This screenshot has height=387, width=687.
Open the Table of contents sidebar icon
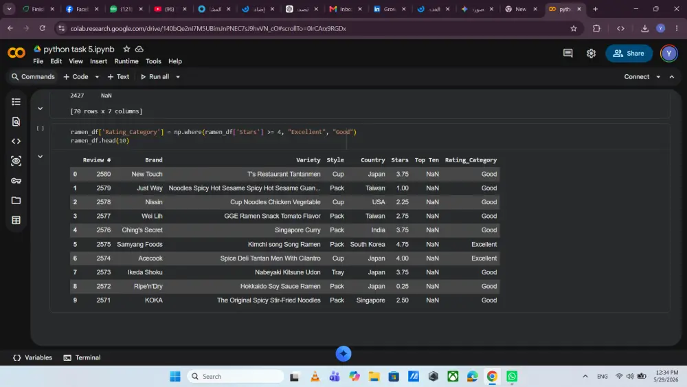[x=16, y=102]
